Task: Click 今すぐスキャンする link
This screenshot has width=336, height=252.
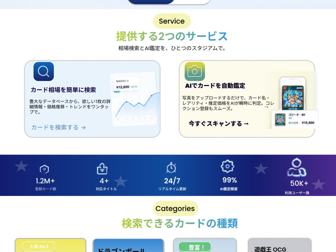Action: pos(219,124)
